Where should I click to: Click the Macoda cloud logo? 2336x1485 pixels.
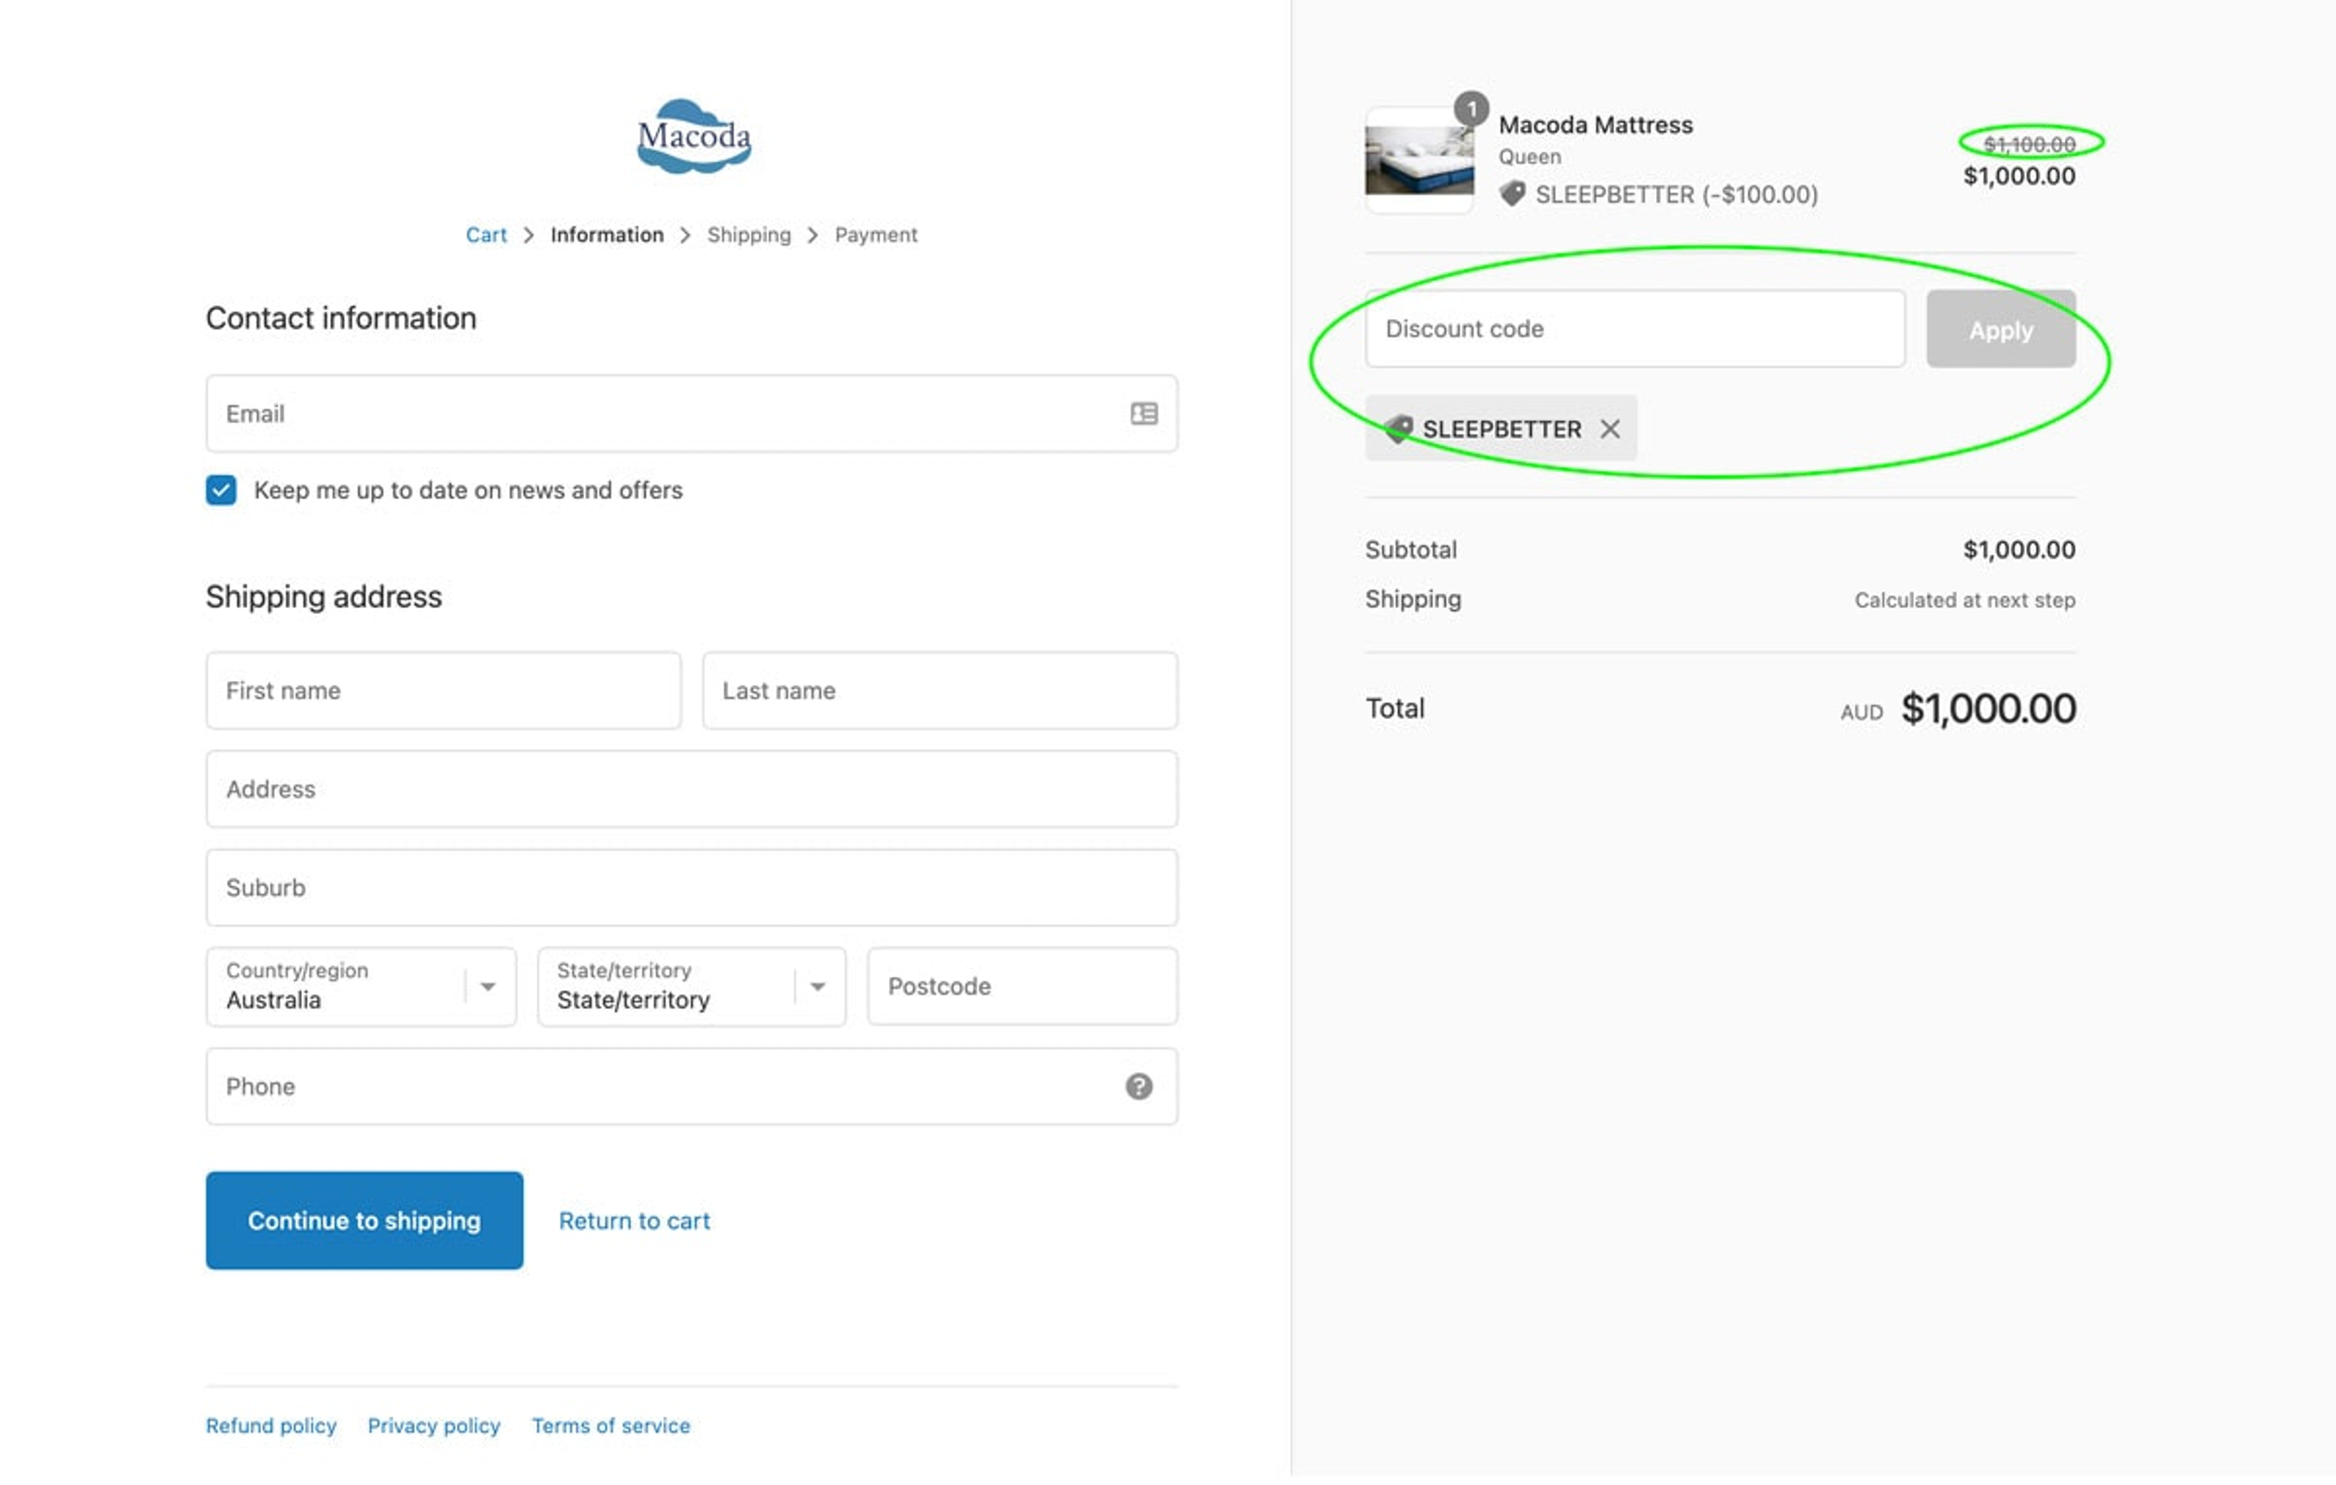point(693,137)
